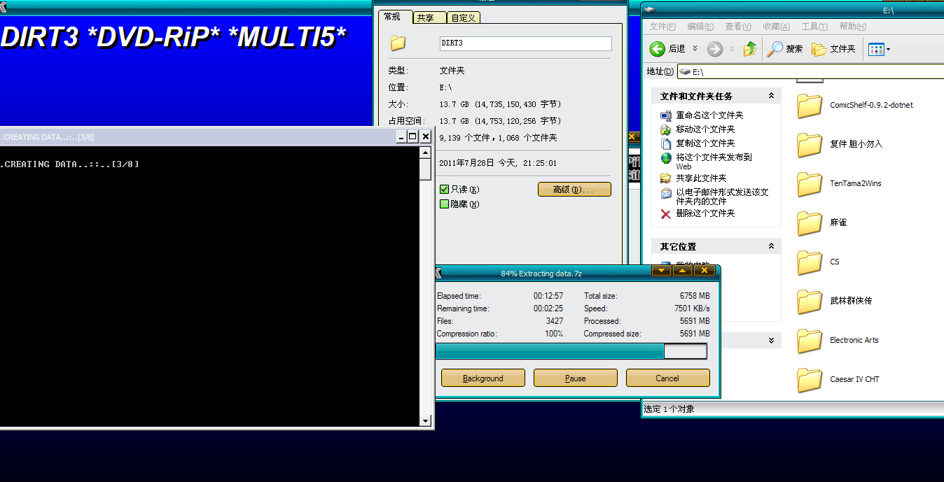Click 共享此文件夹 task link
Screen dimensions: 944x482
tap(701, 178)
